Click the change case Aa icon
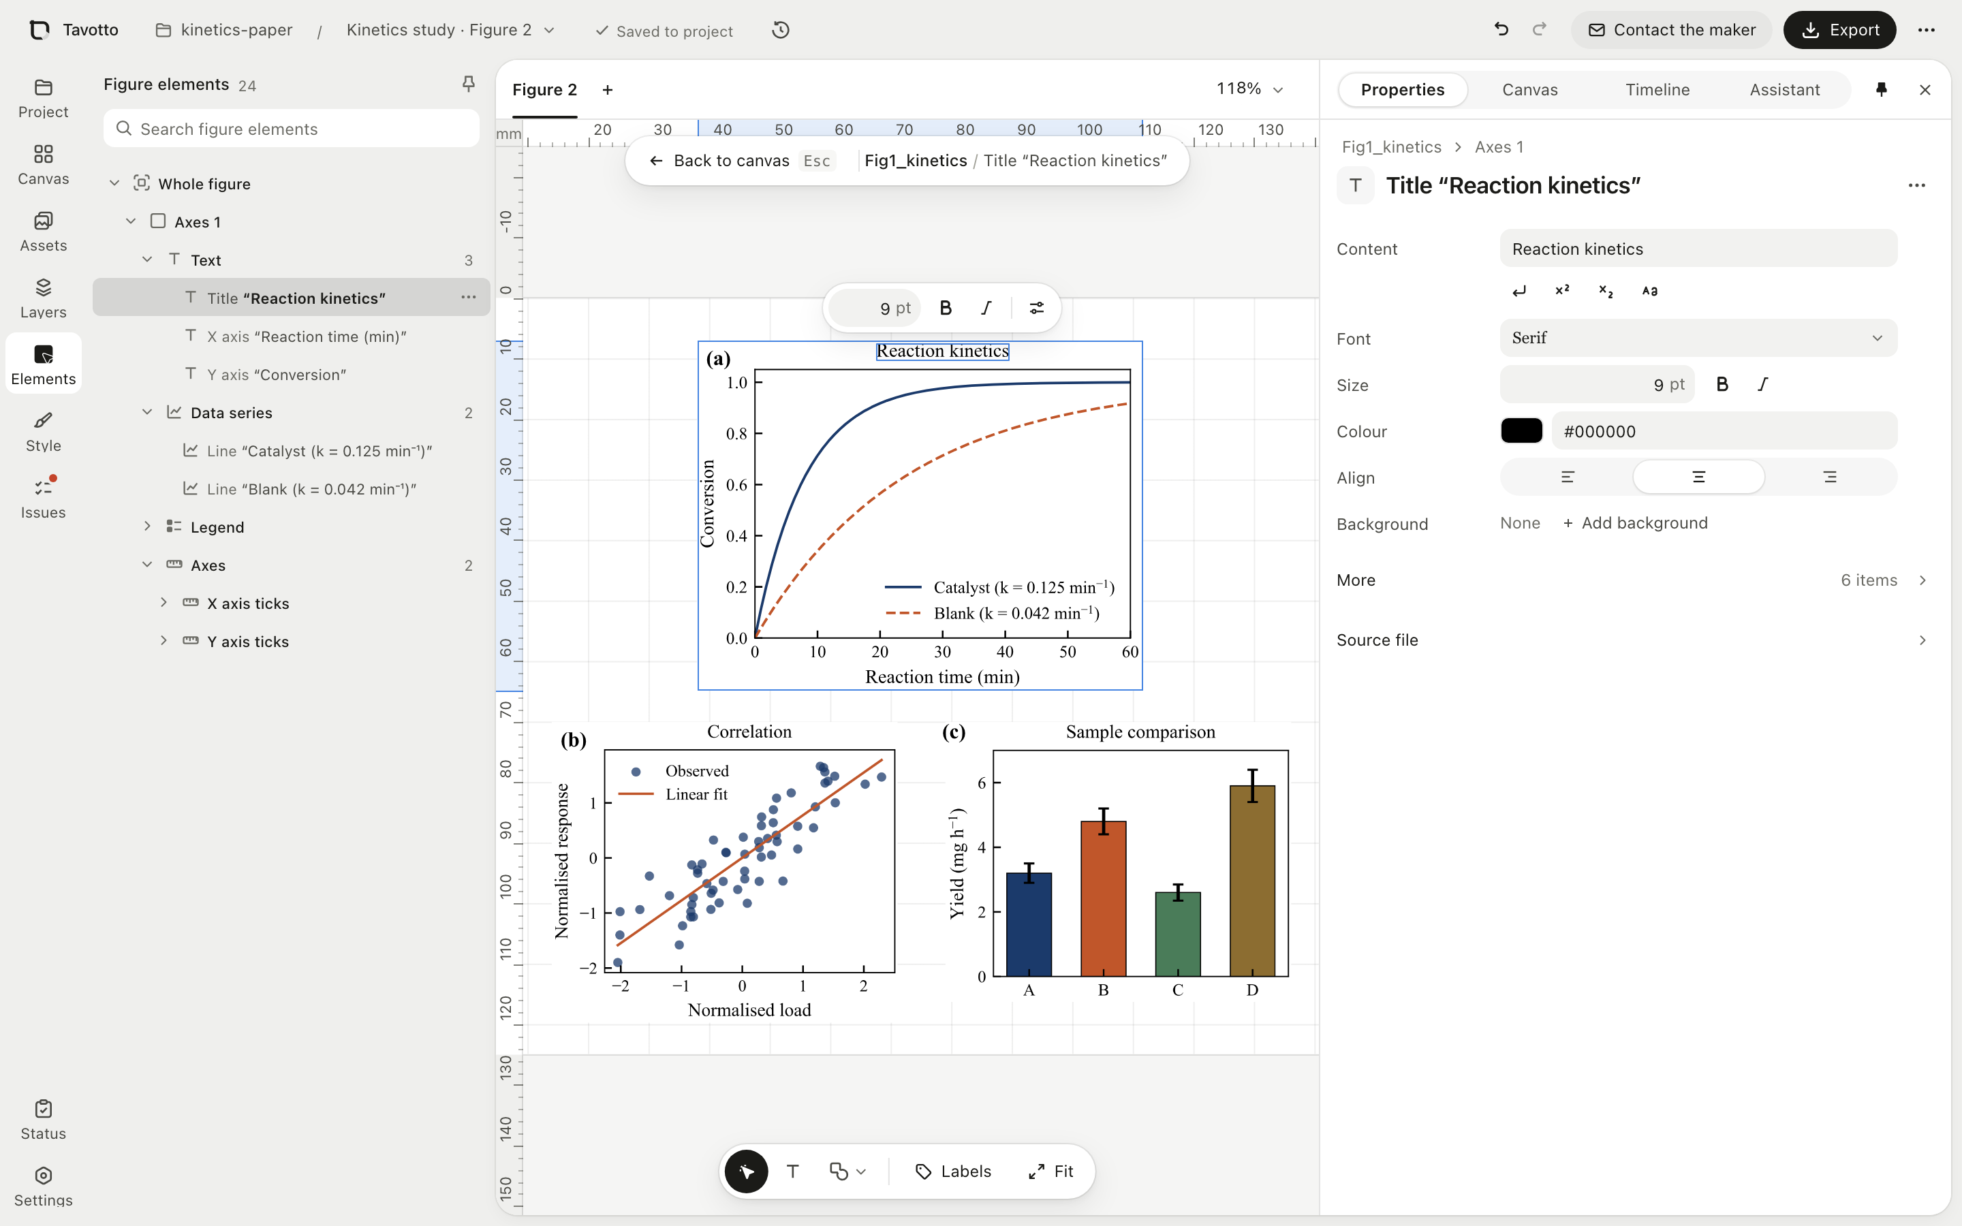This screenshot has height=1226, width=1962. point(1649,291)
